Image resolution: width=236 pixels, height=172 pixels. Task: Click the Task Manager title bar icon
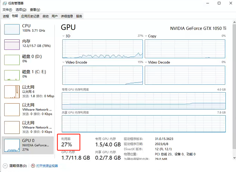tap(5, 3)
